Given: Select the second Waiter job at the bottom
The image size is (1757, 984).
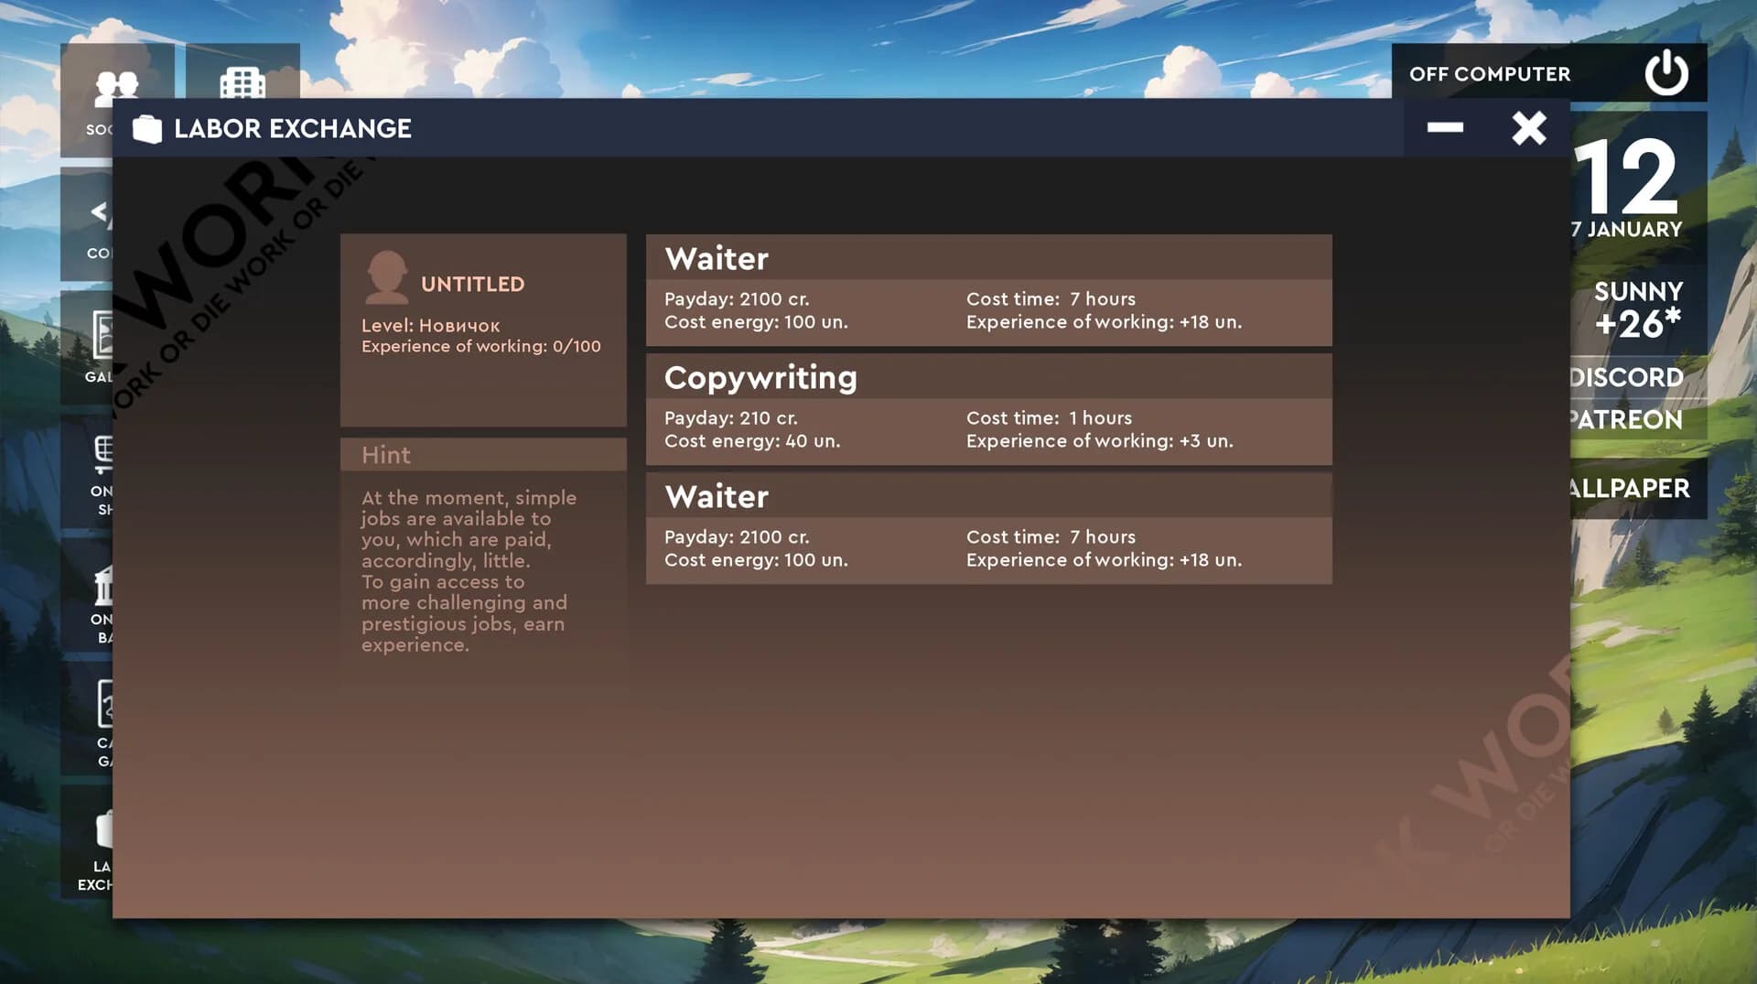Looking at the screenshot, I should pos(988,528).
